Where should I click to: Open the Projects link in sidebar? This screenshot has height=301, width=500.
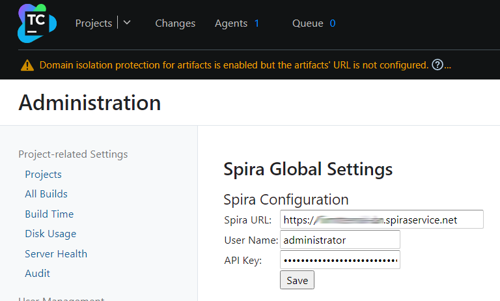pos(43,174)
